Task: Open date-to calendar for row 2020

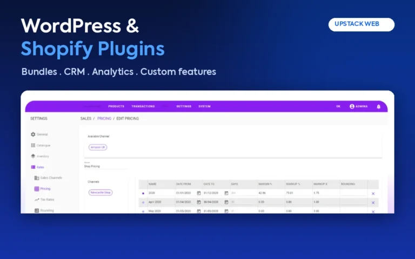Action: click(x=226, y=193)
